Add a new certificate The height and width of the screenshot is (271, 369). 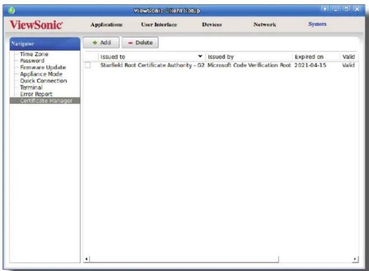[x=101, y=42]
